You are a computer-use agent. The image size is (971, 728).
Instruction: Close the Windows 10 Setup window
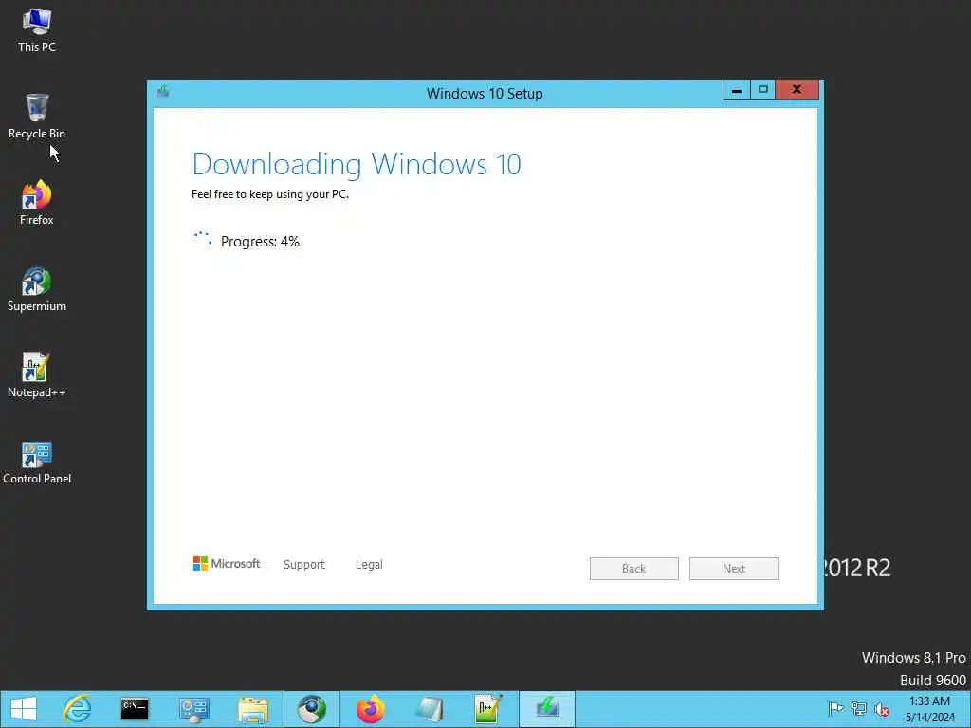tap(797, 90)
